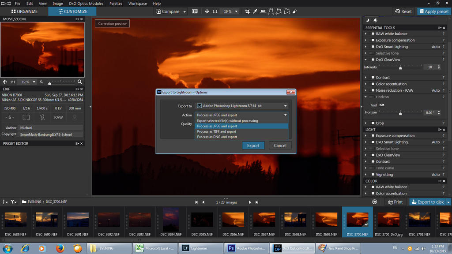This screenshot has height=254, width=452.
Task: Activate the dust removal eraser tool
Action: click(295, 11)
